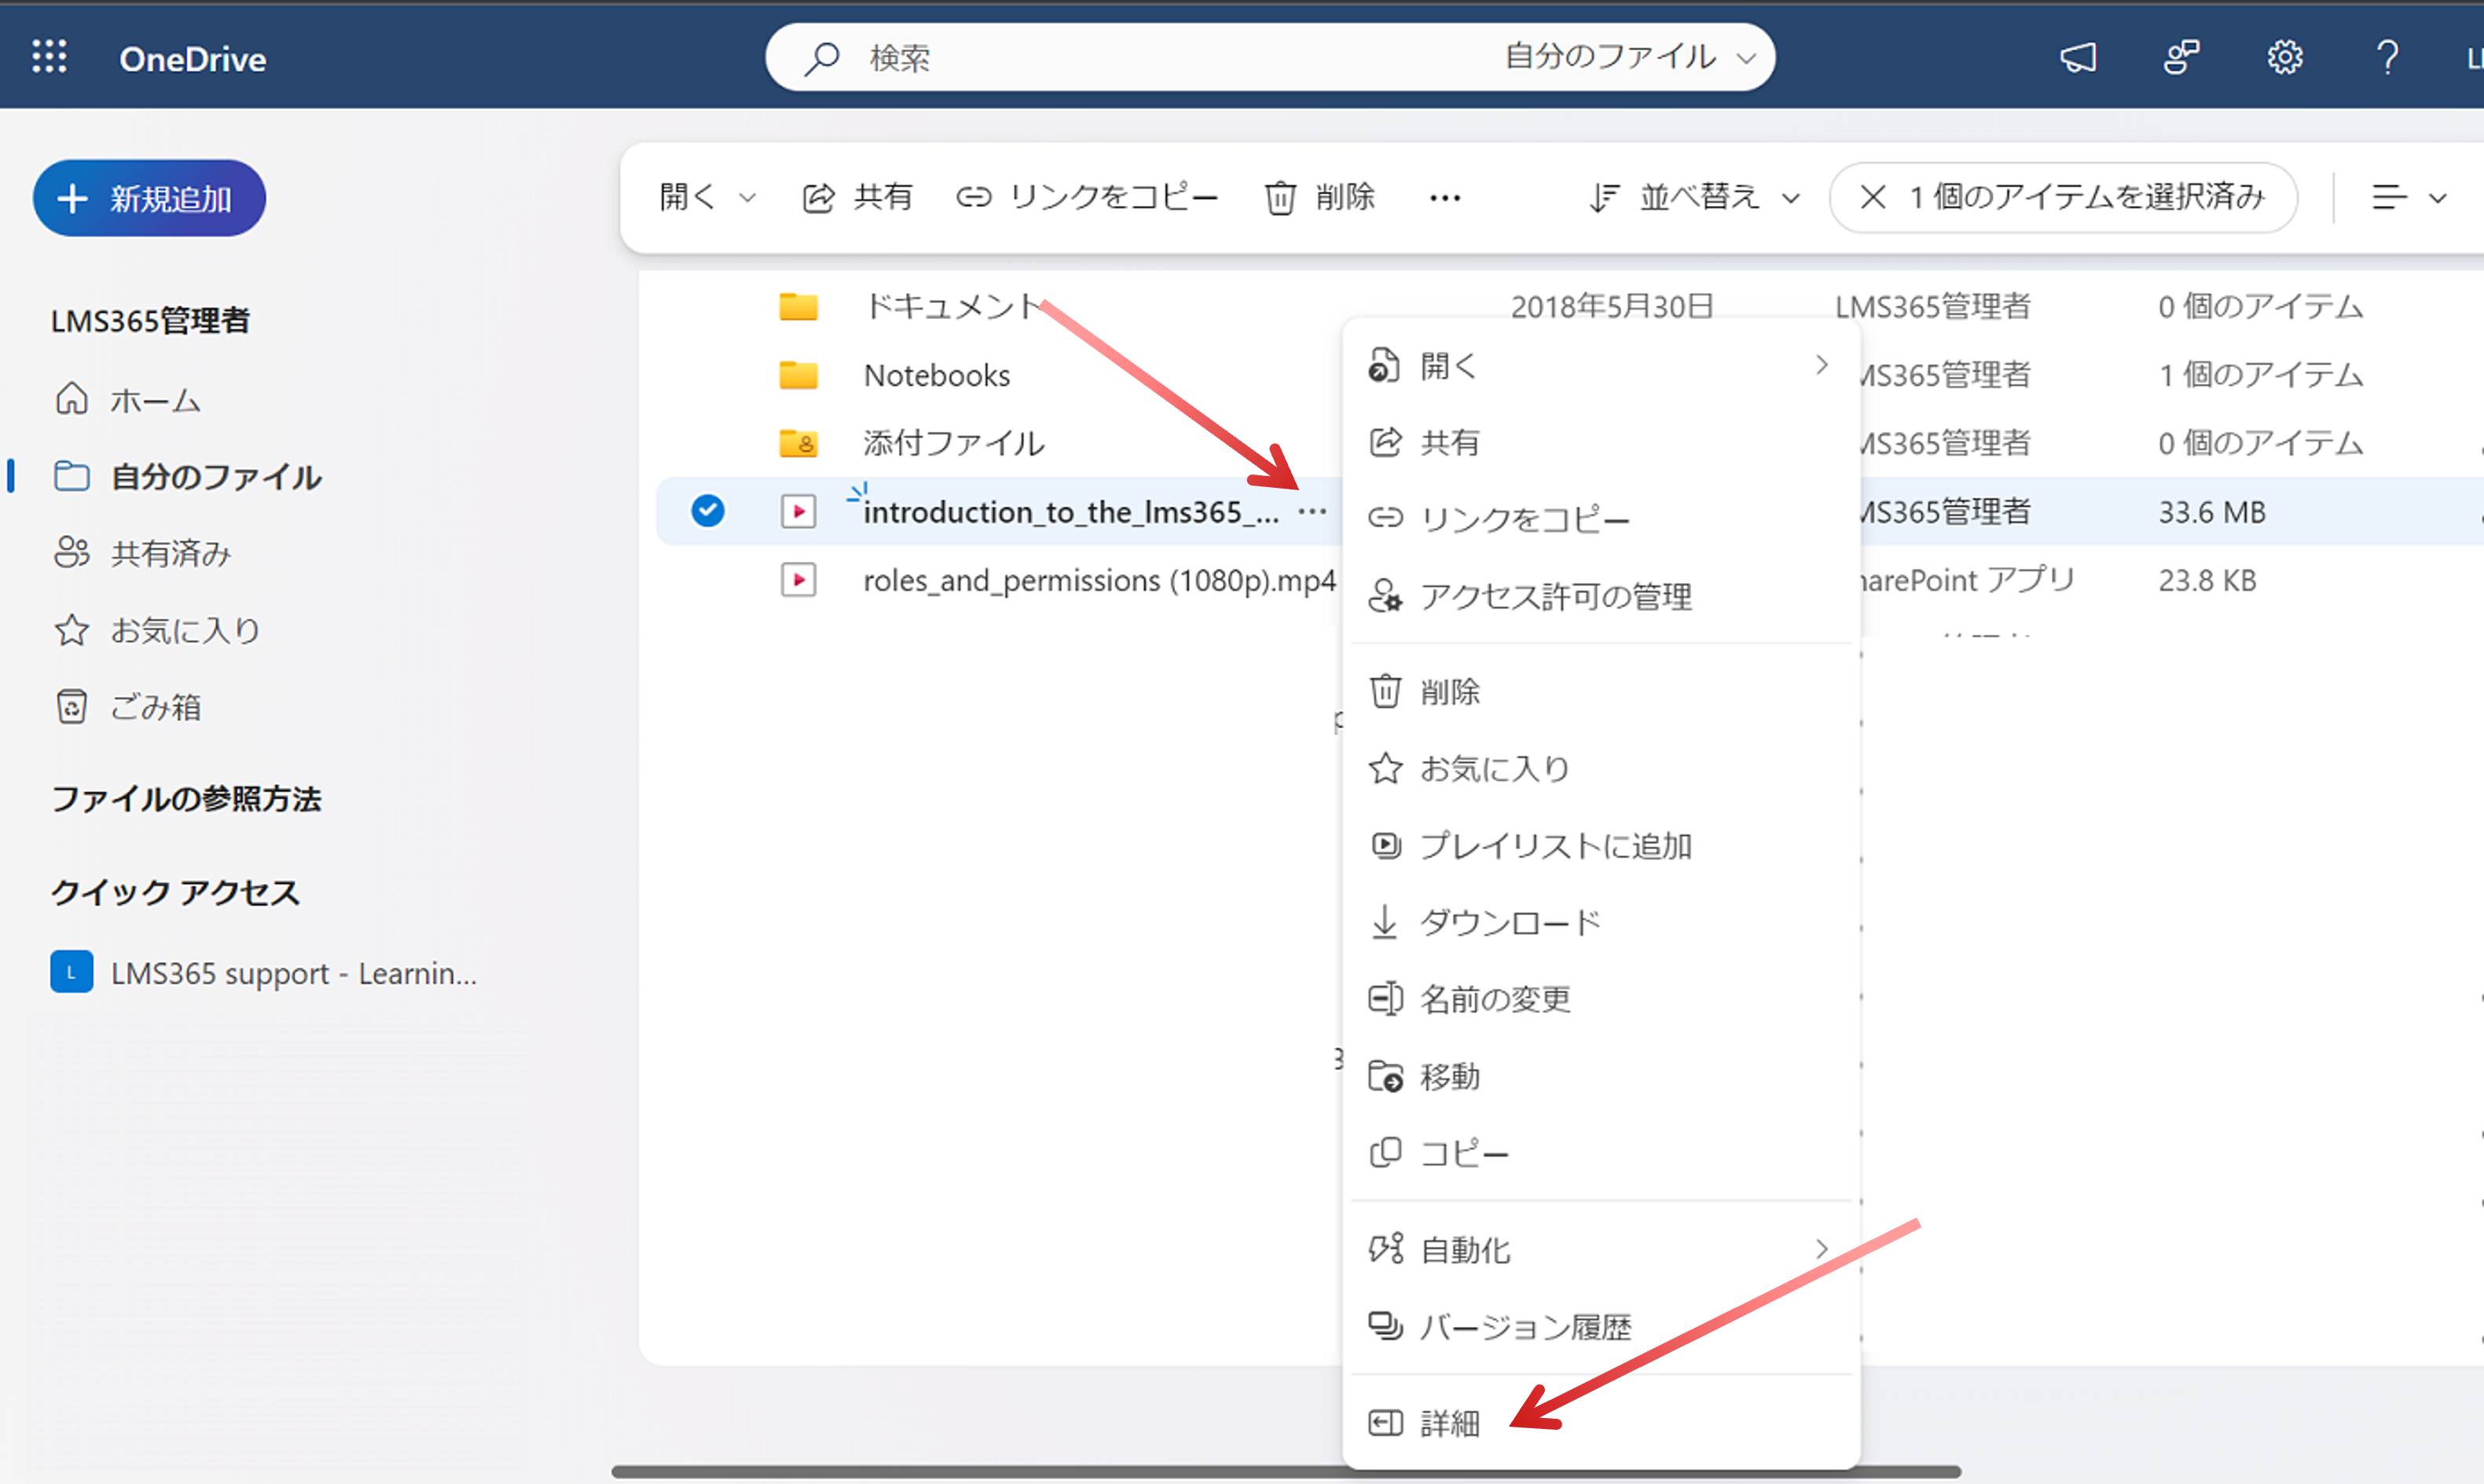Viewport: 2484px width, 1484px height.
Task: Choose 削除 in the context menu
Action: (1600, 691)
